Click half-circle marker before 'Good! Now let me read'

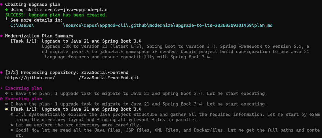pos(12,130)
